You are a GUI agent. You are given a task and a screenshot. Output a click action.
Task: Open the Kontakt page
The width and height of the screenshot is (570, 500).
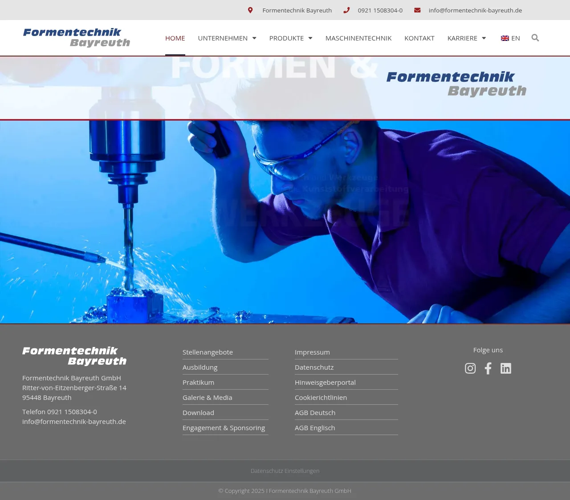click(x=419, y=38)
